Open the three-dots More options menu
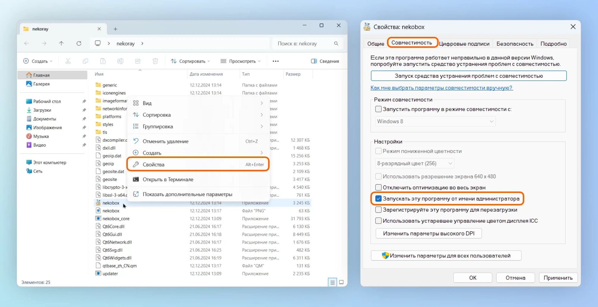 click(276, 61)
